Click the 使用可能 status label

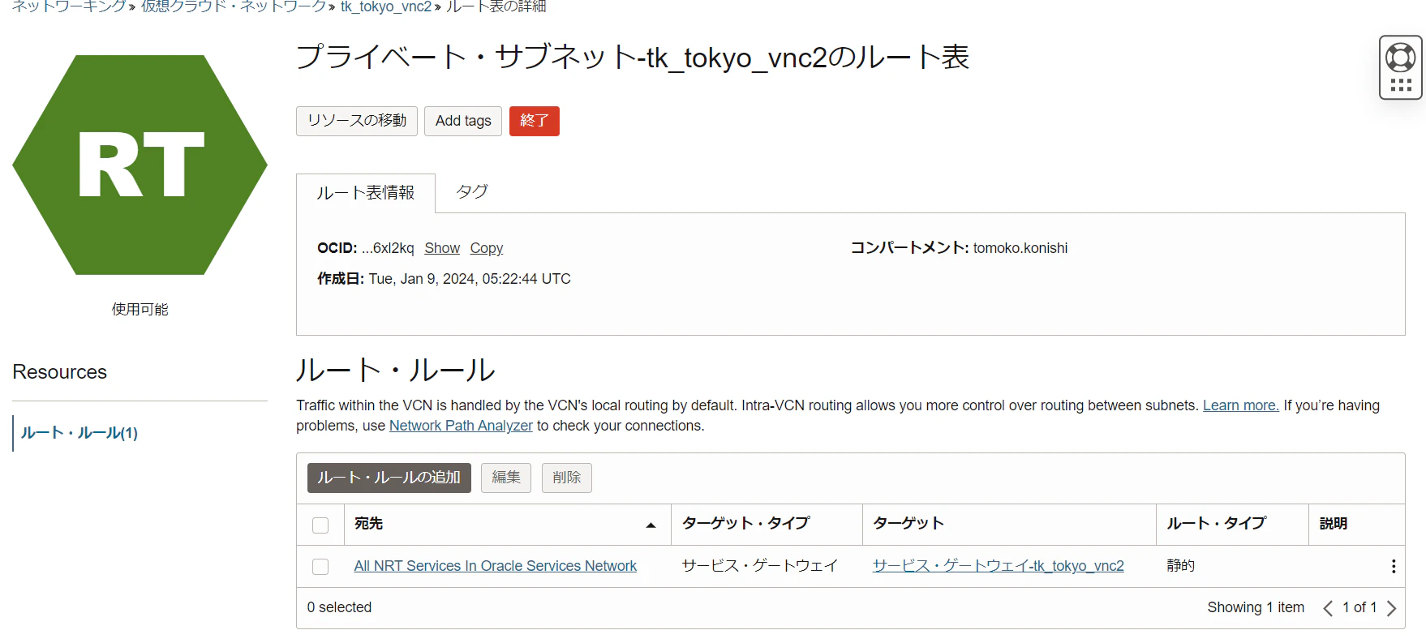140,309
